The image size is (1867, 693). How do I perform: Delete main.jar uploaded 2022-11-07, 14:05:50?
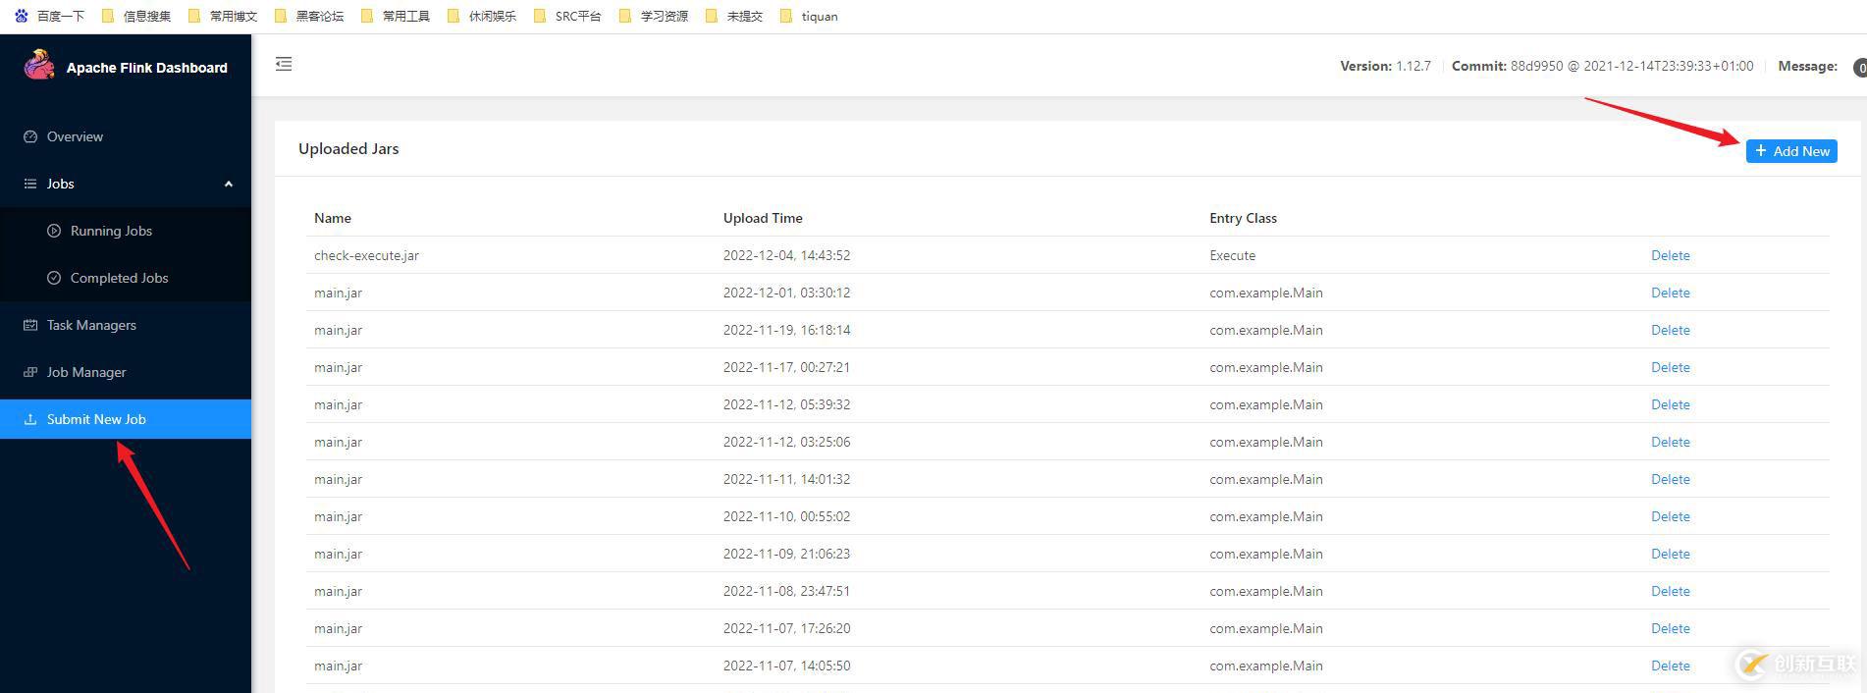(x=1671, y=666)
